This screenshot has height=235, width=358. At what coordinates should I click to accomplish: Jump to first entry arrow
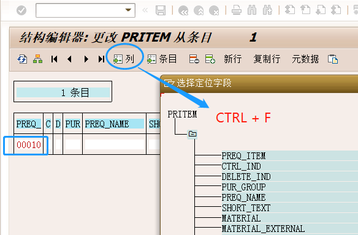coord(55,59)
